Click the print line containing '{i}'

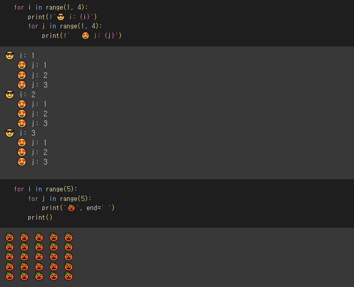pos(62,17)
